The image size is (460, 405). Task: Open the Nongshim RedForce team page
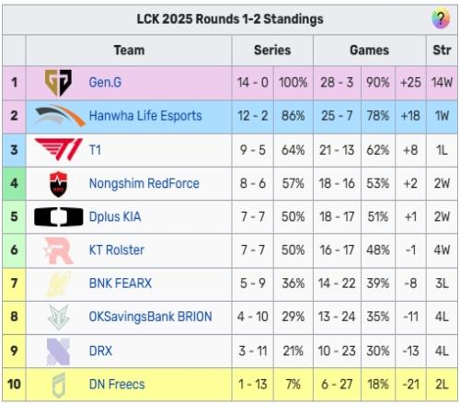click(144, 183)
